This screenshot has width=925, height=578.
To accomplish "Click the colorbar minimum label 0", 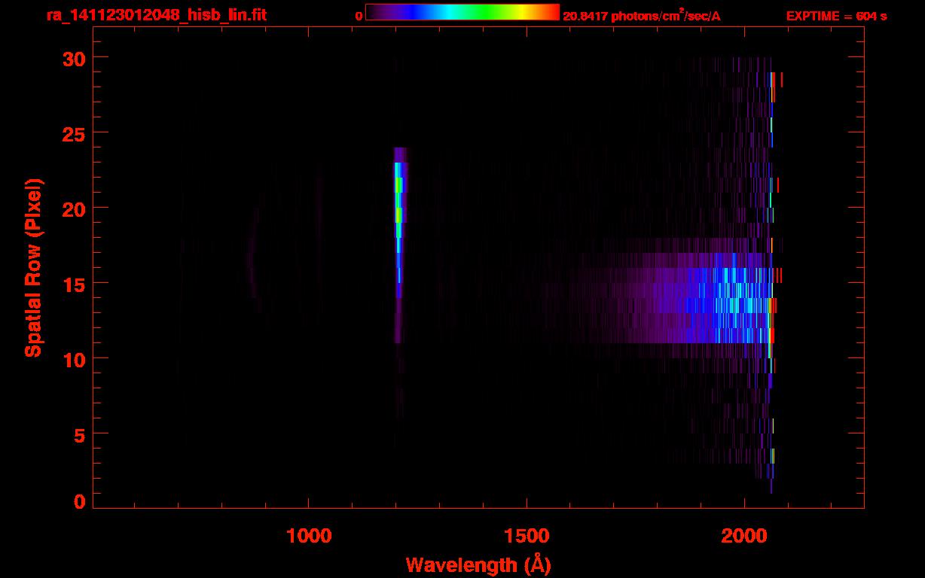I will (x=359, y=16).
